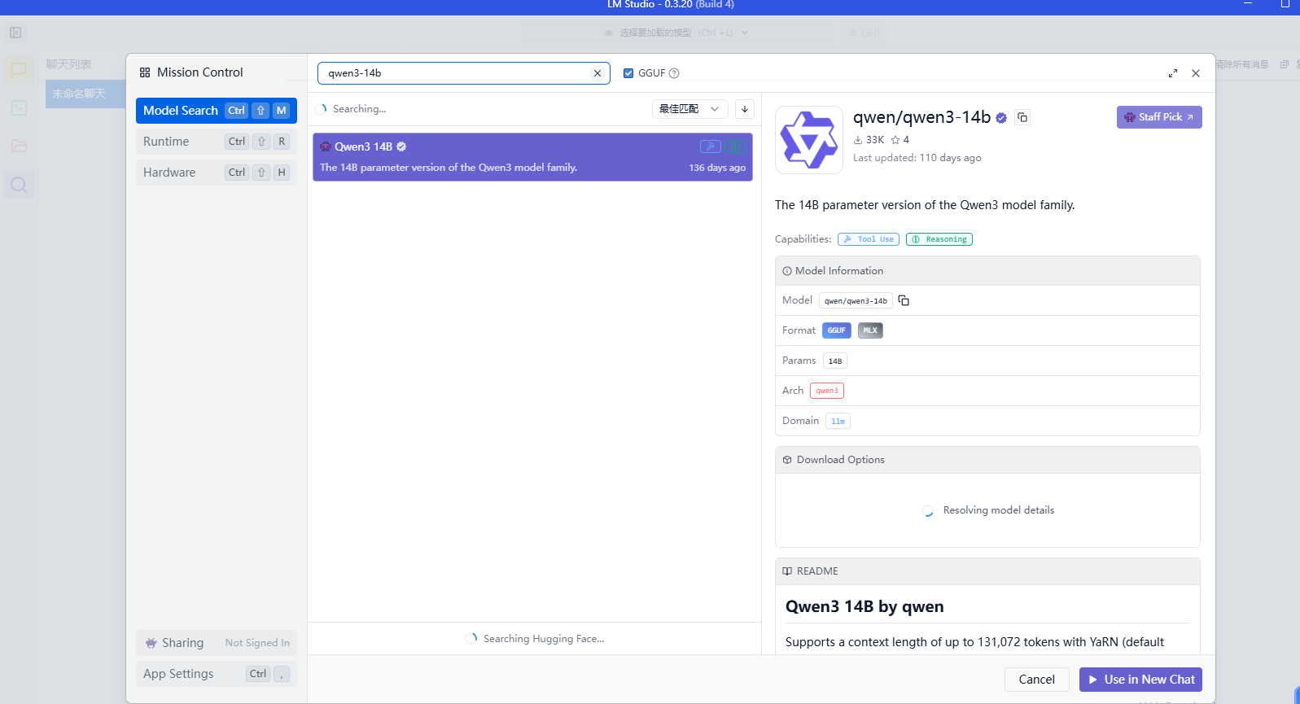Click the verified badge next to qwen/qwen3-14b
The image size is (1300, 704).
click(1001, 118)
